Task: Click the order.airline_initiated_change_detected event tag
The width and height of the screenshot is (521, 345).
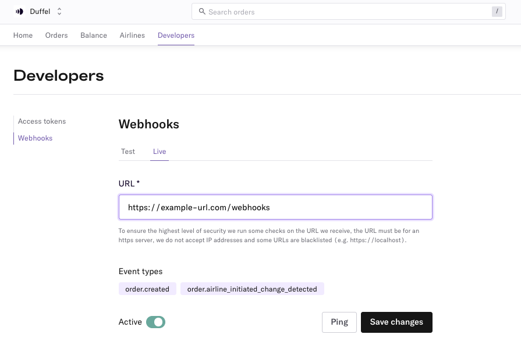Action: coord(252,289)
